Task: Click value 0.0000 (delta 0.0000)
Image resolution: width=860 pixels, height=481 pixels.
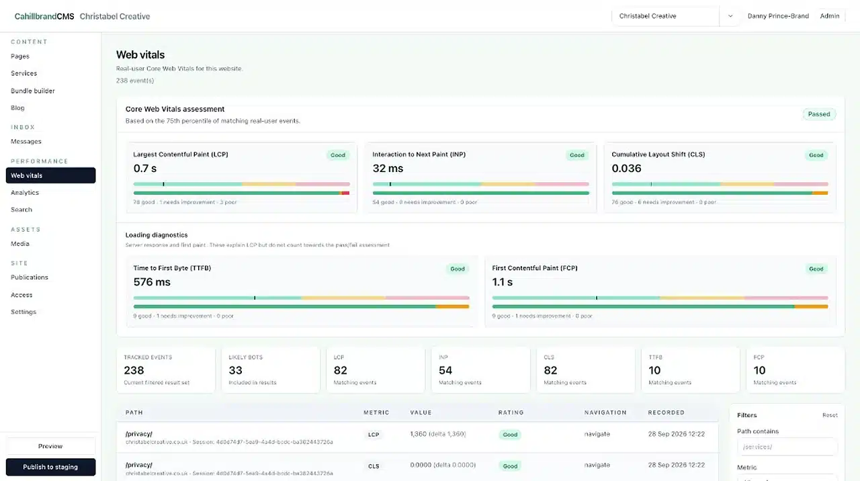Action: coord(443,465)
